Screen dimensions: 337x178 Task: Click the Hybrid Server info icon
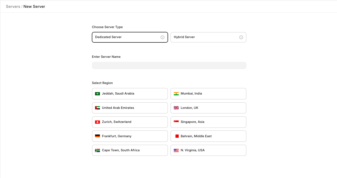click(x=241, y=37)
